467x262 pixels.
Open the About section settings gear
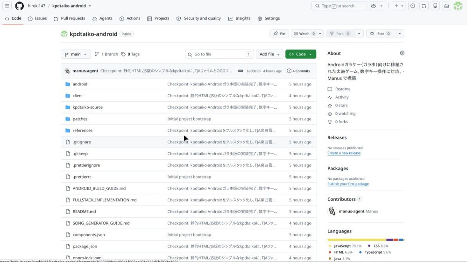[402, 53]
